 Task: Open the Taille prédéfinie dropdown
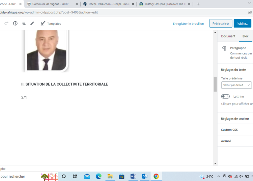[236, 85]
